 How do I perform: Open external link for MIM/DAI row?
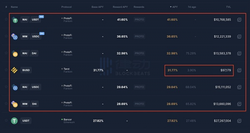(x=239, y=104)
